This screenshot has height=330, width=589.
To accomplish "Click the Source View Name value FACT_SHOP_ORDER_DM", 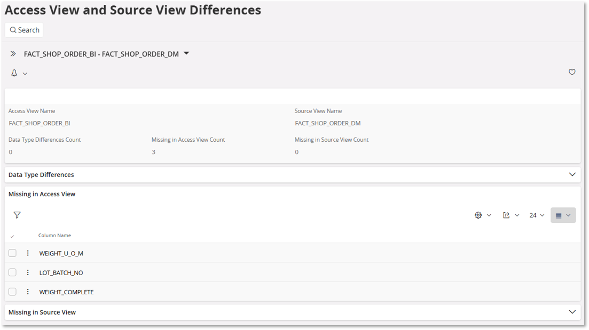I will pos(327,123).
